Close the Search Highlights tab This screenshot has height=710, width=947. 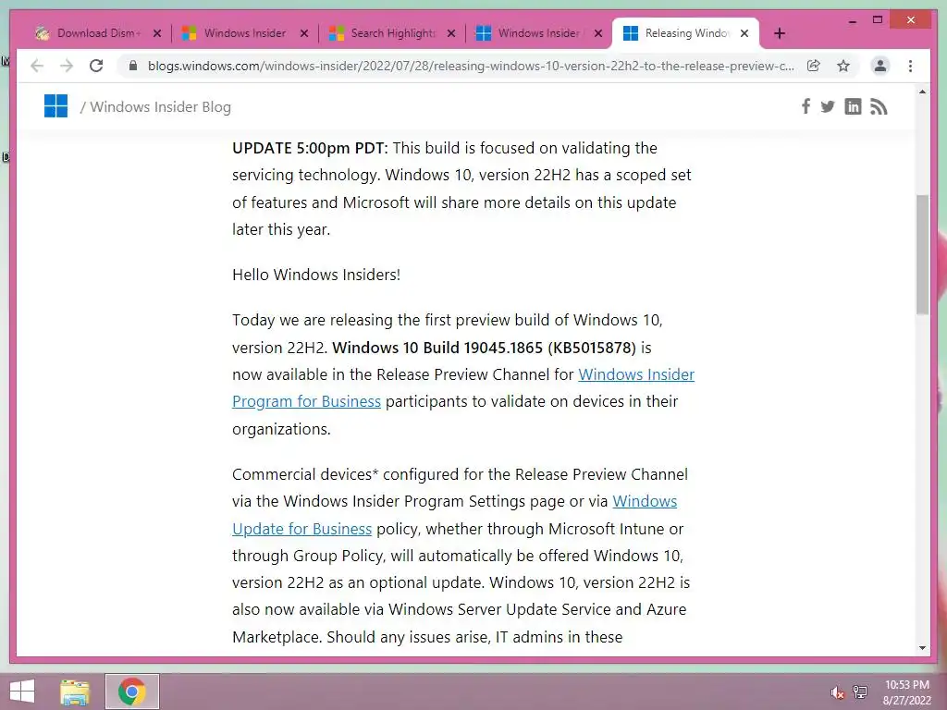point(451,33)
